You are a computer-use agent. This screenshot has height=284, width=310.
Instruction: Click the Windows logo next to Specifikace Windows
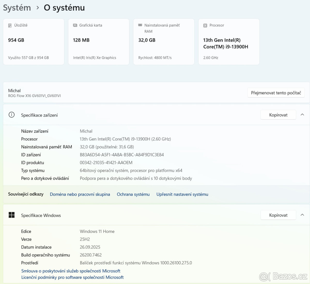click(x=12, y=215)
